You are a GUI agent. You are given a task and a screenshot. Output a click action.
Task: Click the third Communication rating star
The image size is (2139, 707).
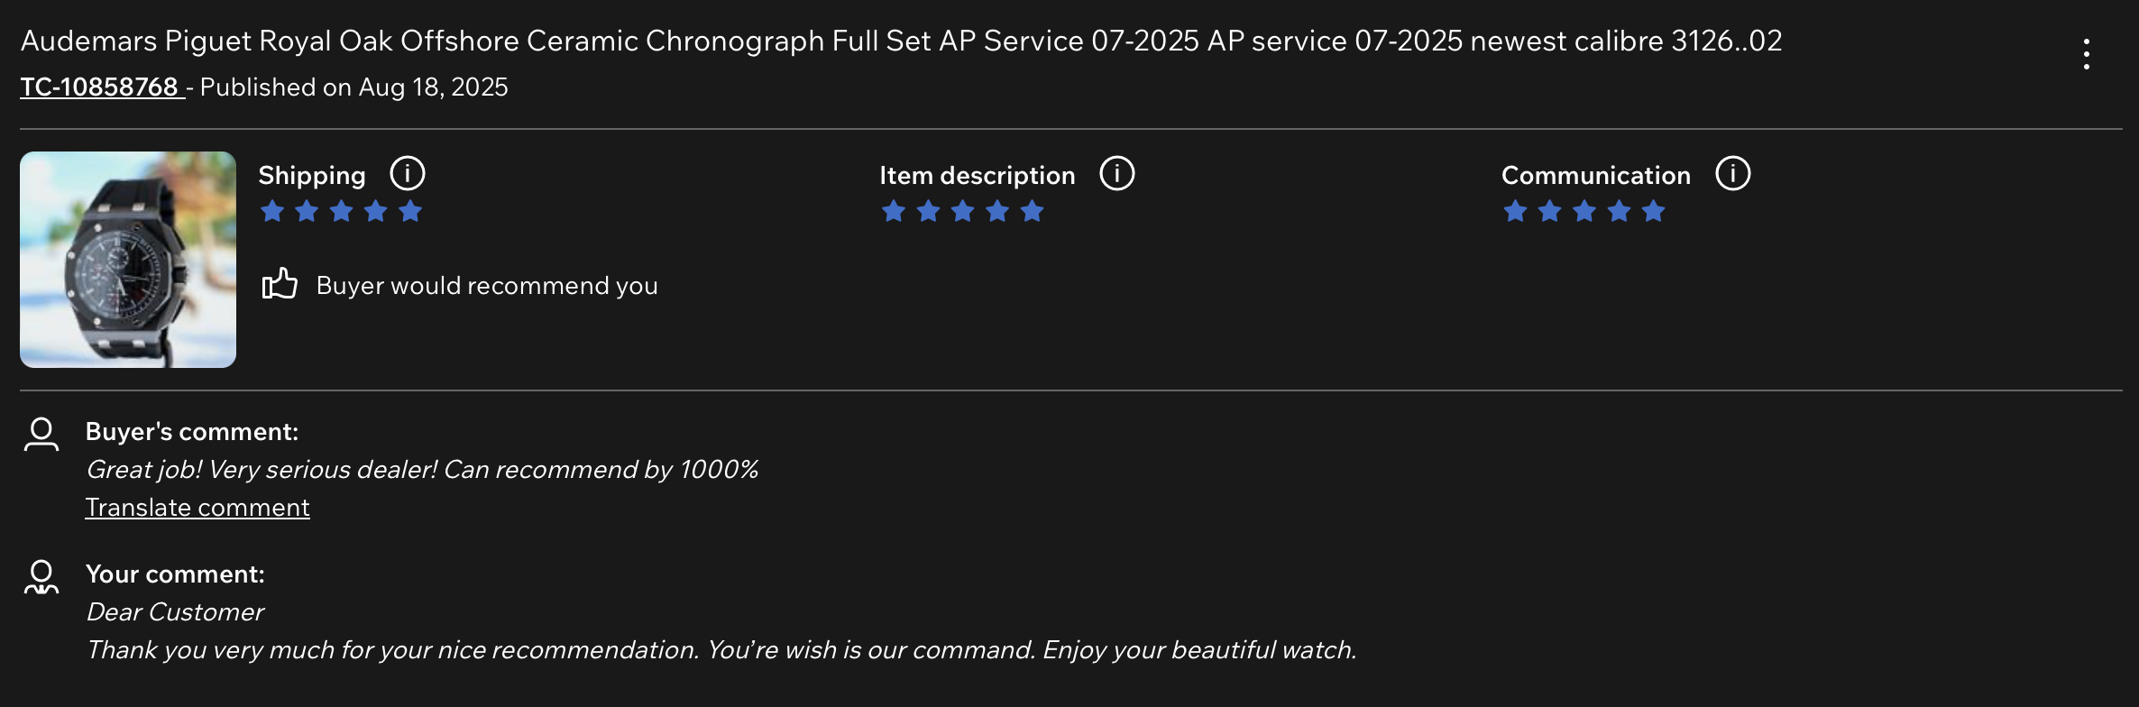pyautogui.click(x=1584, y=212)
